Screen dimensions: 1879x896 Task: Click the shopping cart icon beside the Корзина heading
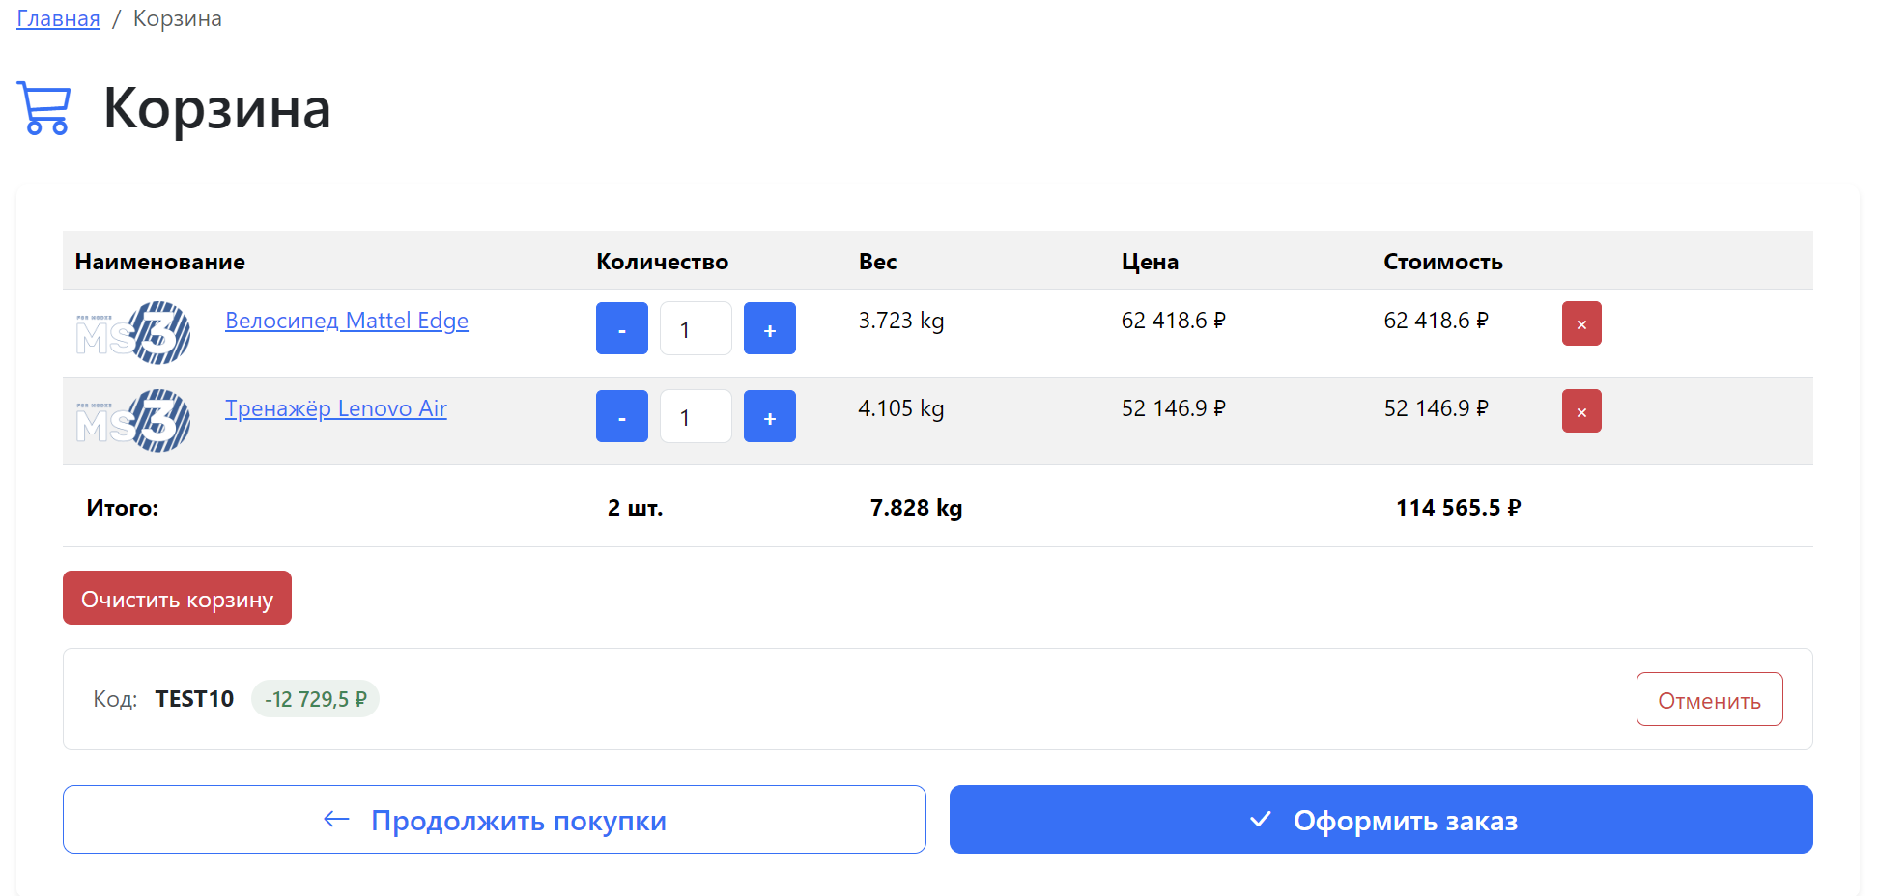(44, 108)
